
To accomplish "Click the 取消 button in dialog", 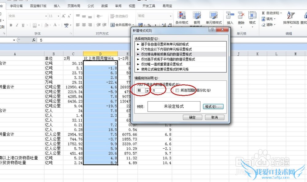I will [215, 117].
